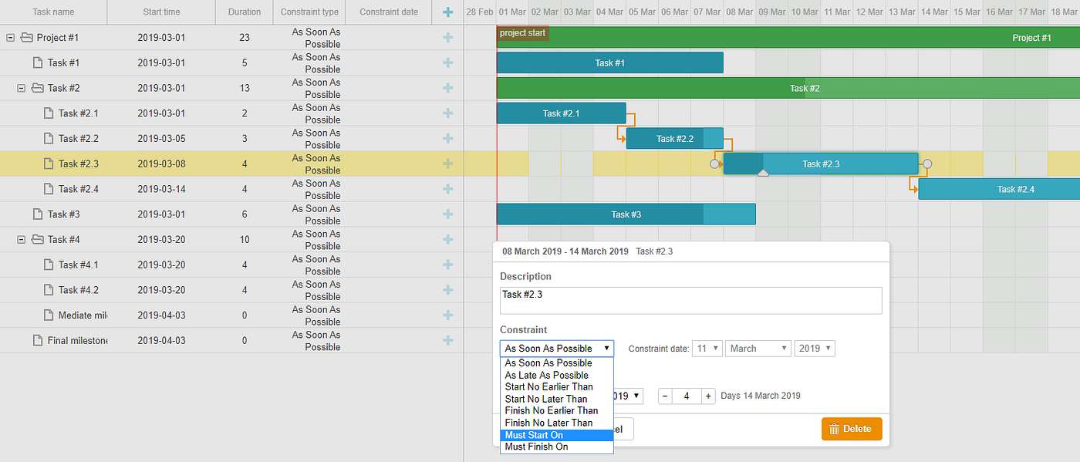Add a subtask to Task #3 using its plus icon
1080x462 pixels.
447,214
